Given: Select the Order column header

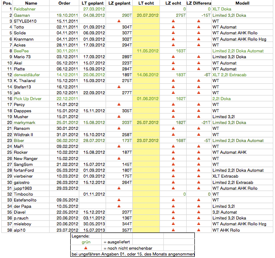Looking at the screenshot, I should click(x=64, y=3).
